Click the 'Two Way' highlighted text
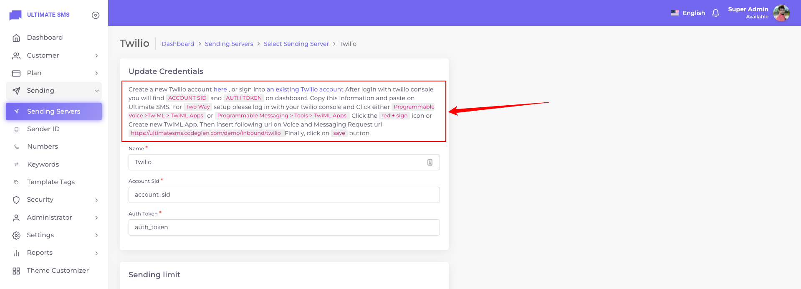 click(198, 107)
